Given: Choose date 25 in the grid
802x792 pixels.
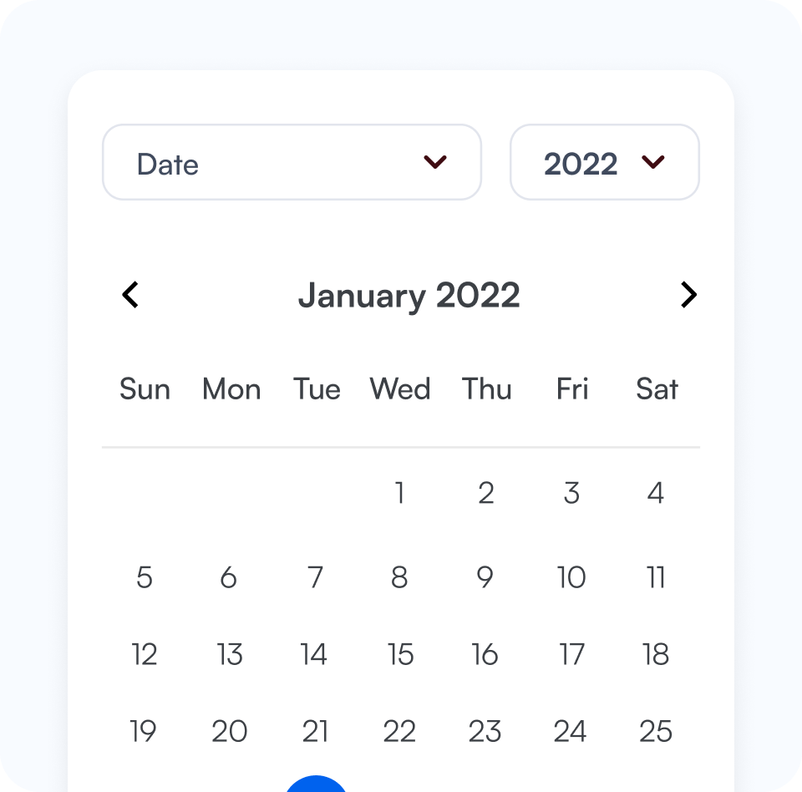Looking at the screenshot, I should click(x=656, y=730).
